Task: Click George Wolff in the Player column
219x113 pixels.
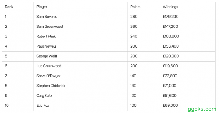Action: pos(47,56)
